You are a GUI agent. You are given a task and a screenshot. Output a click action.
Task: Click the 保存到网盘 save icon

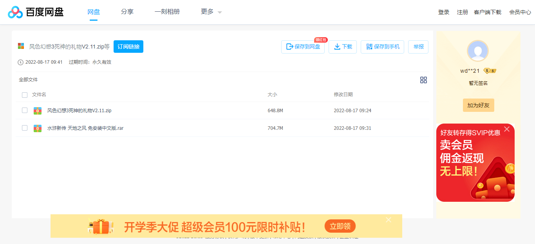[x=289, y=47]
